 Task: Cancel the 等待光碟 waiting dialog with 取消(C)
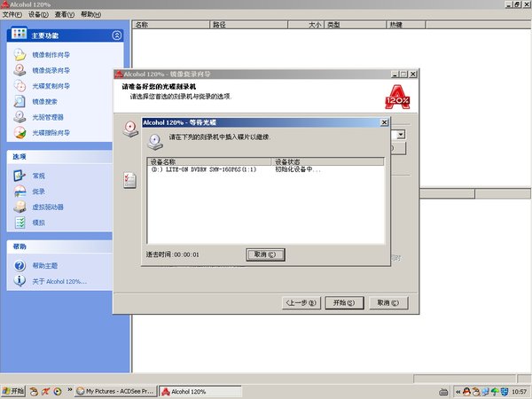click(x=265, y=254)
